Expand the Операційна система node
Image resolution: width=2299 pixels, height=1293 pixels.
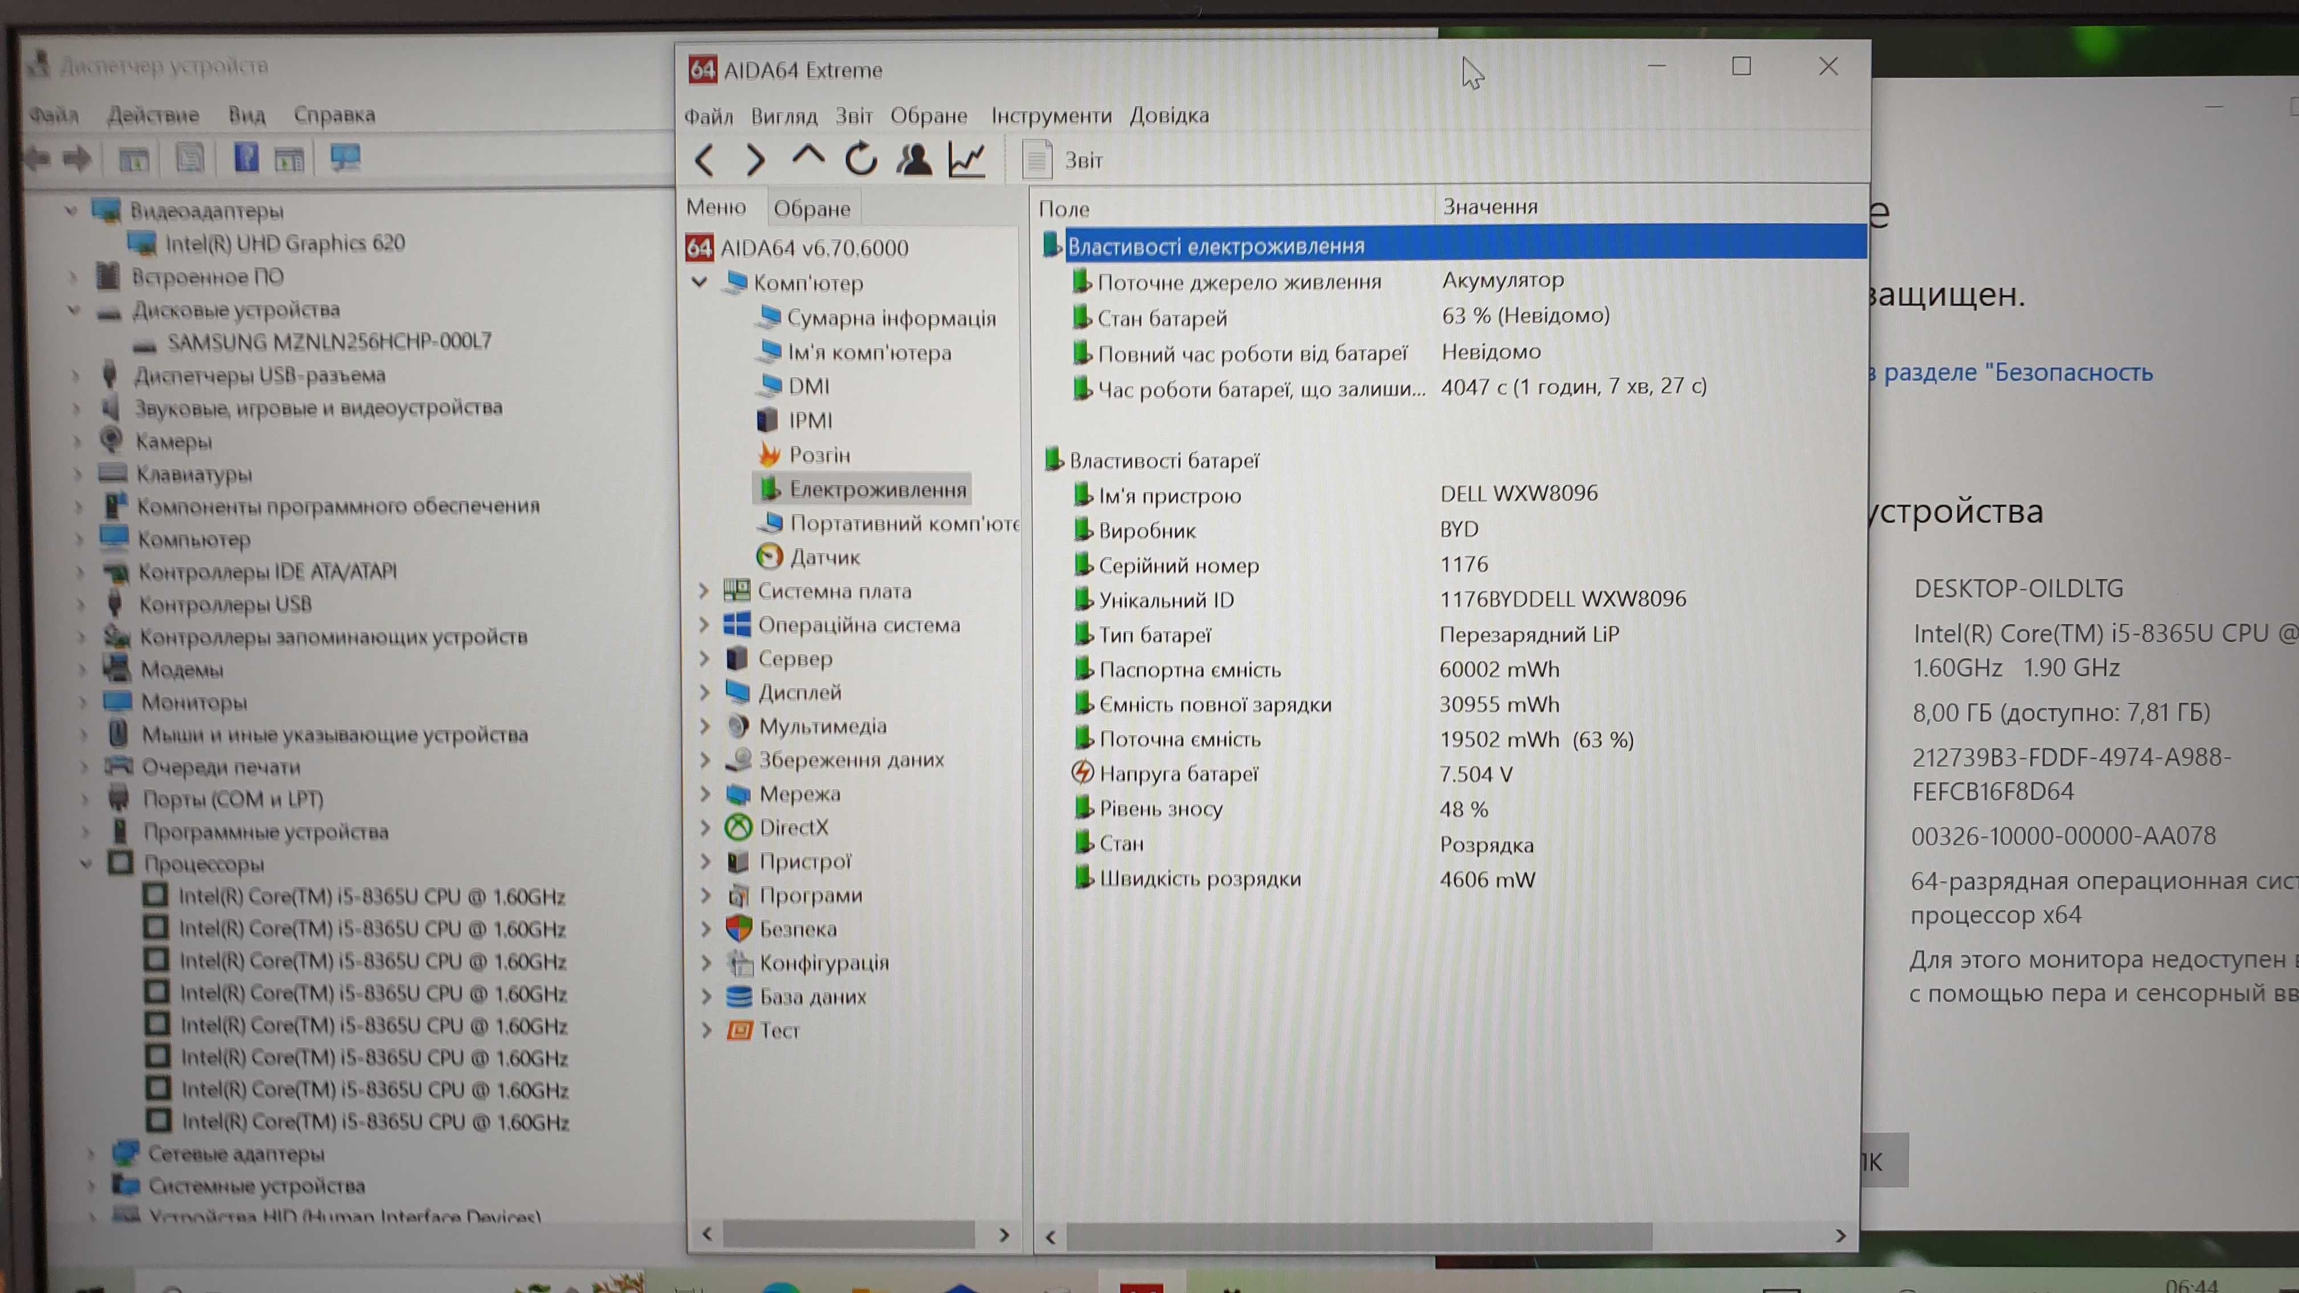pos(703,625)
